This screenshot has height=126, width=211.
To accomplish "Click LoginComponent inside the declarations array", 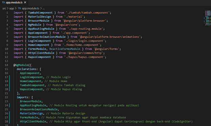I will click(x=31, y=77).
